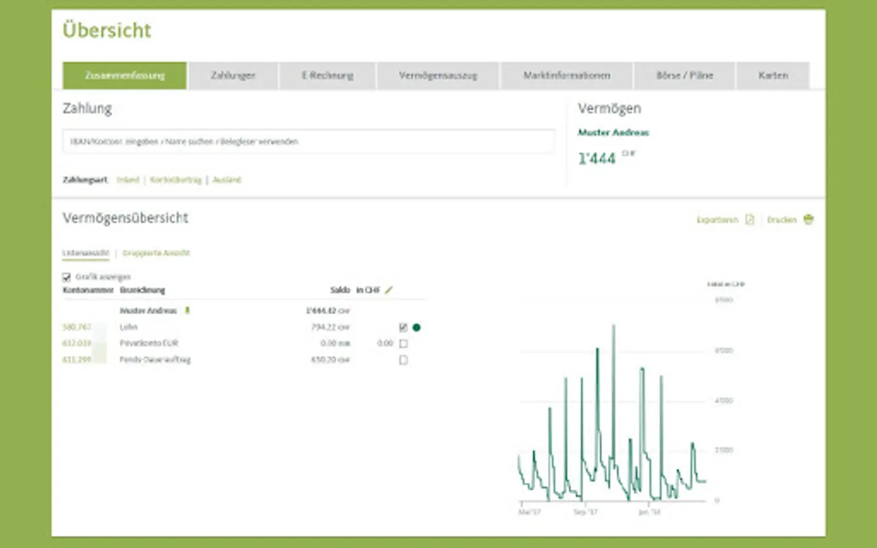This screenshot has width=877, height=548.
Task: Click the IBAN/Kontonr. payment input field
Action: click(x=309, y=141)
